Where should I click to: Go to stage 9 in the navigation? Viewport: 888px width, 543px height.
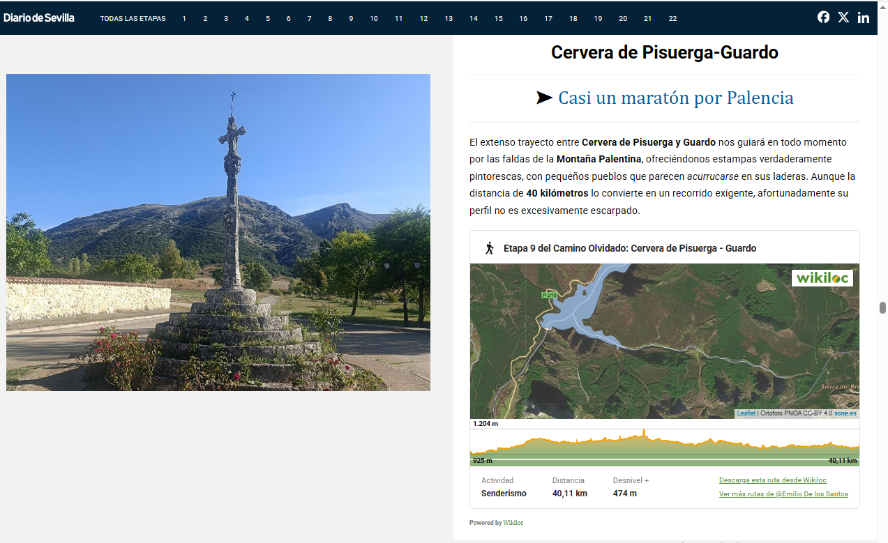[351, 19]
